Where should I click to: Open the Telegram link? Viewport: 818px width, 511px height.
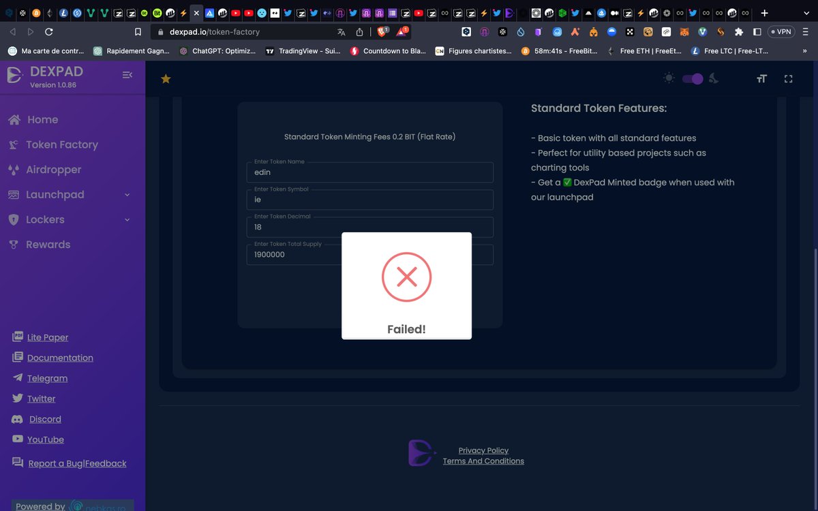click(x=47, y=378)
